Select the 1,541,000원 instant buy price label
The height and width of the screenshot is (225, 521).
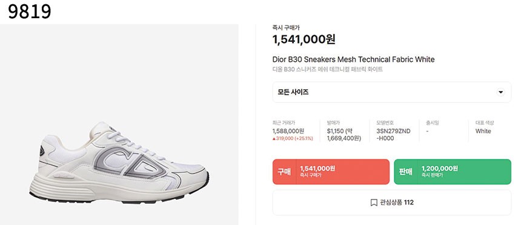coord(317,169)
